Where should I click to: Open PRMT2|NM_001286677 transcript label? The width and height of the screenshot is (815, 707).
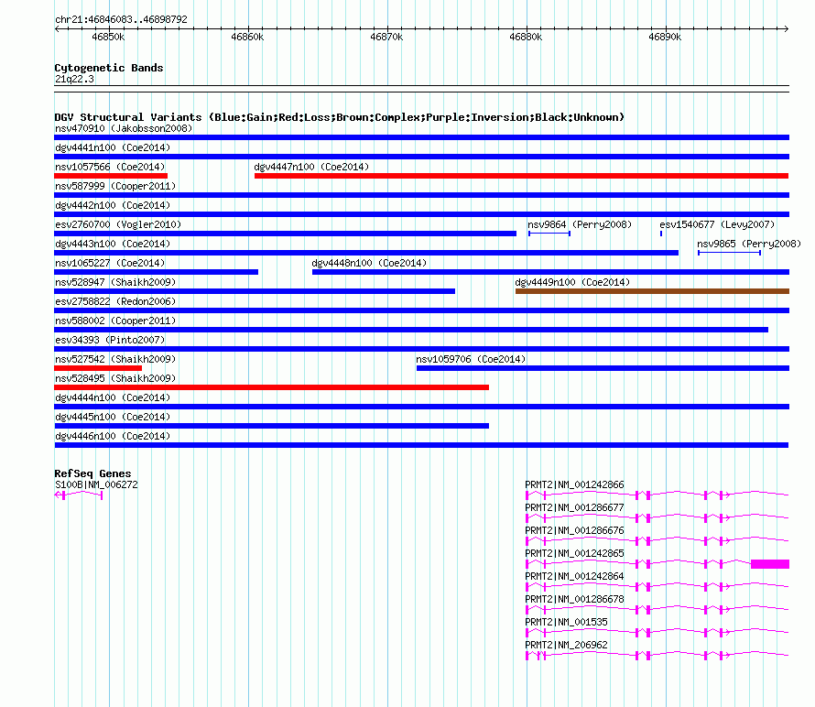click(x=574, y=507)
